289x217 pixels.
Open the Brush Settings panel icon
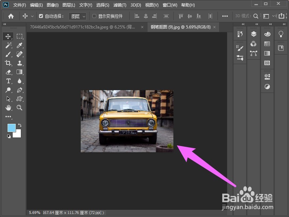click(x=240, y=58)
